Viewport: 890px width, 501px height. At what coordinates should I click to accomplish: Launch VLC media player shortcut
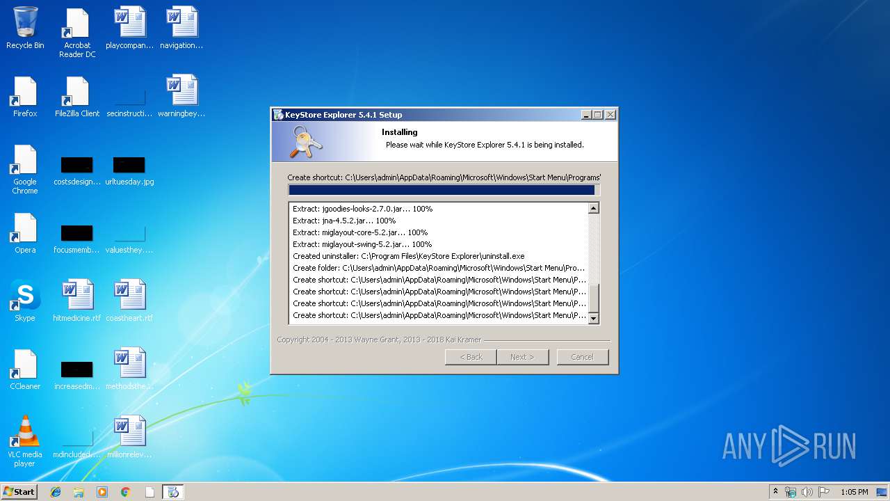click(25, 440)
